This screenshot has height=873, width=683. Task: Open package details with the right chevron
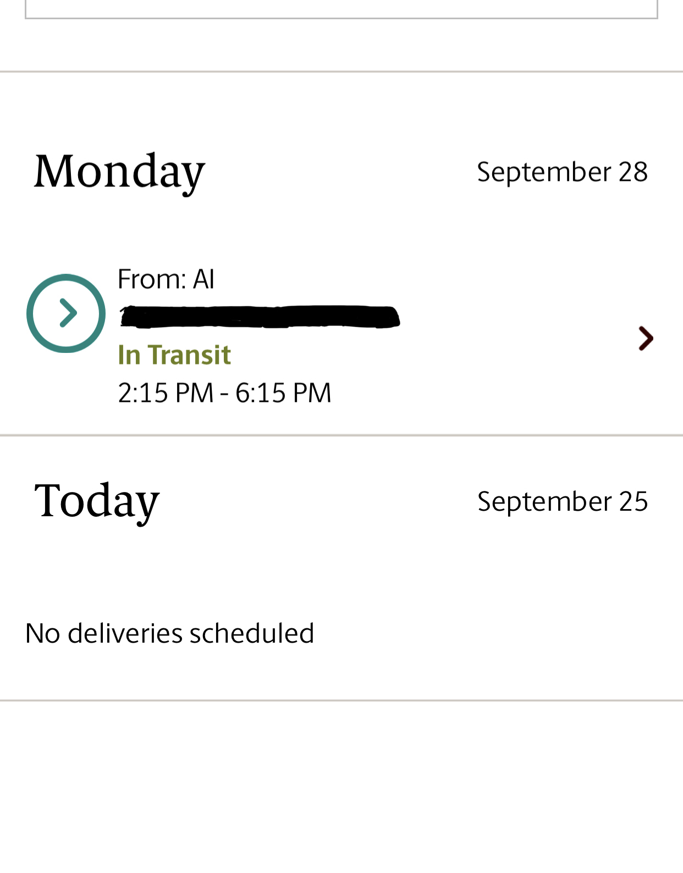click(646, 338)
